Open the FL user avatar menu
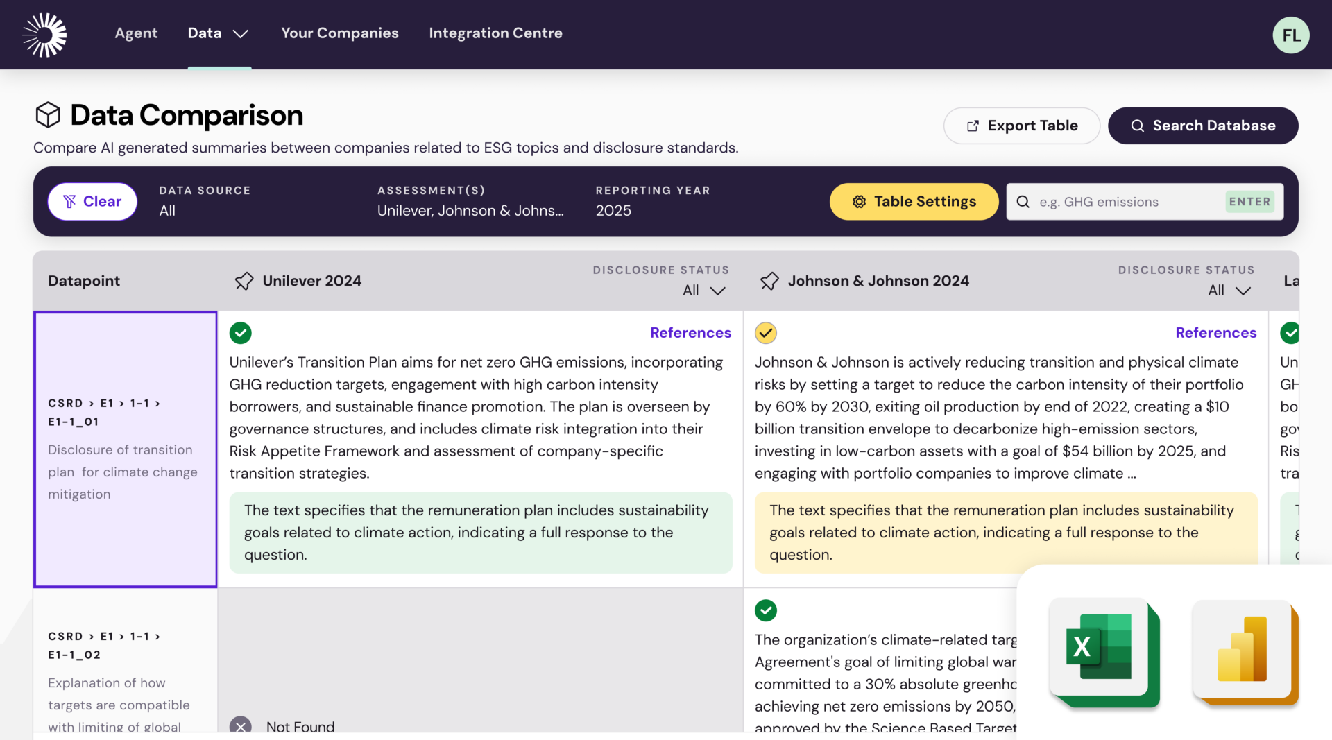 (1290, 35)
